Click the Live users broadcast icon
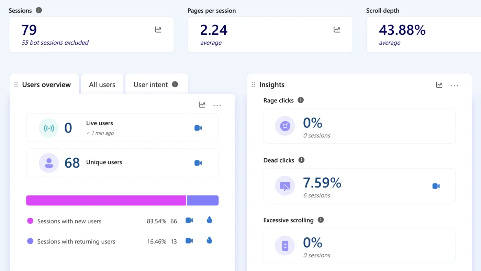The height and width of the screenshot is (271, 481). 49,128
